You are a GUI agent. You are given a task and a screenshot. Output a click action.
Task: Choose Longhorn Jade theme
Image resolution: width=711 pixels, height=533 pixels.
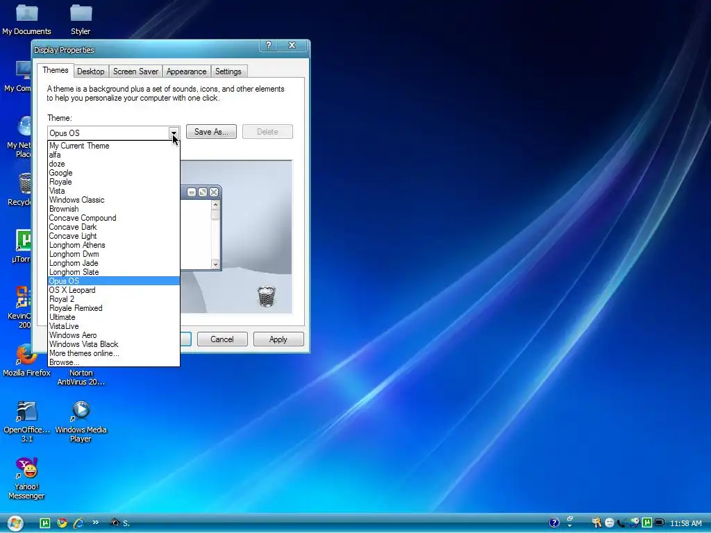(114, 263)
